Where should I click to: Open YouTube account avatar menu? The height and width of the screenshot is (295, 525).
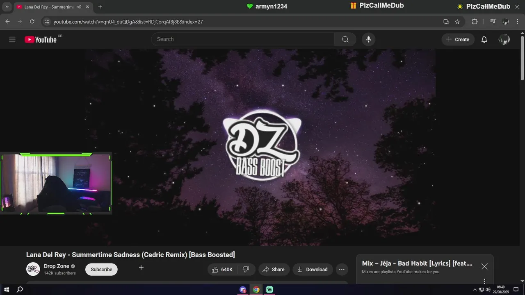(x=504, y=39)
